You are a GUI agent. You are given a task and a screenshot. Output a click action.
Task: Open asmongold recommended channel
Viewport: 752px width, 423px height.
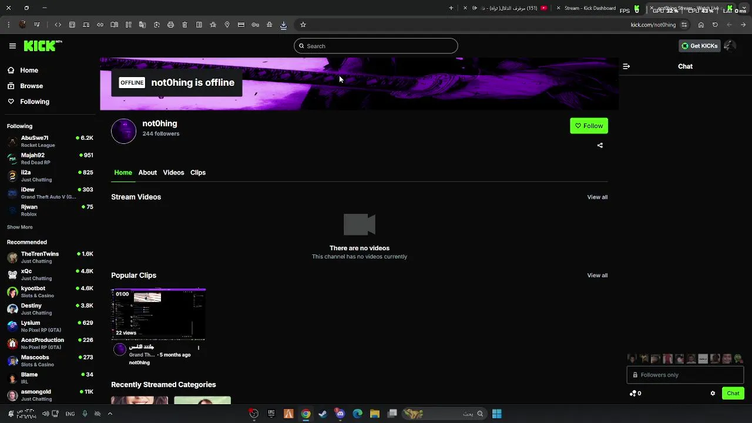(50, 395)
